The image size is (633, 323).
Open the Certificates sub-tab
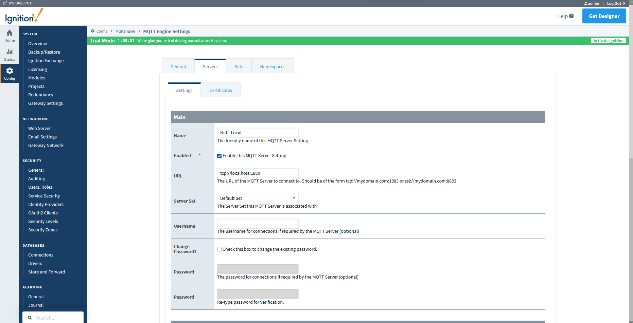[x=221, y=90]
